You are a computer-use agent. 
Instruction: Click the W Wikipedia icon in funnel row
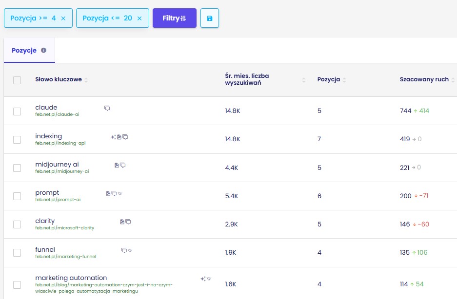tap(130, 250)
